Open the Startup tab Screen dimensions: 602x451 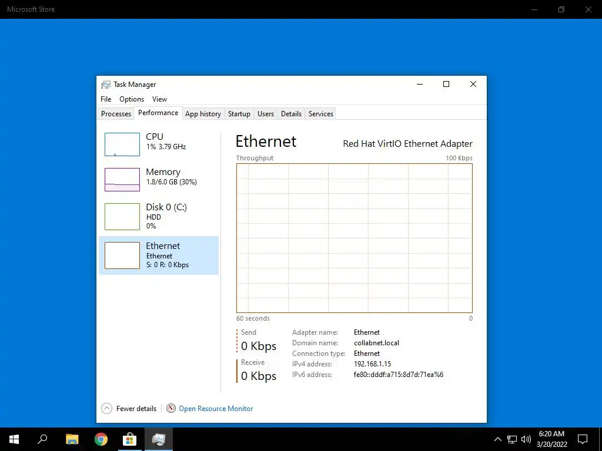(x=239, y=114)
